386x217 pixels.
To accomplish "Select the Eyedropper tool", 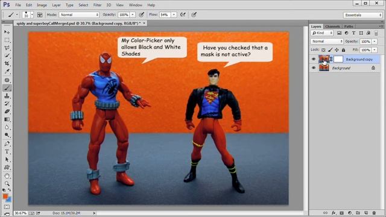I will [x=7, y=72].
